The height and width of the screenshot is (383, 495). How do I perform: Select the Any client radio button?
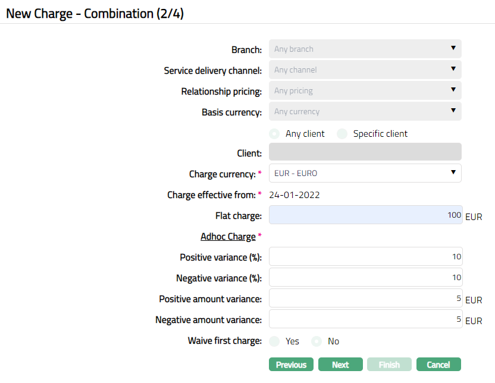275,134
